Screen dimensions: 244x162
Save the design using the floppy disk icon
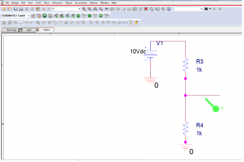(16, 9)
